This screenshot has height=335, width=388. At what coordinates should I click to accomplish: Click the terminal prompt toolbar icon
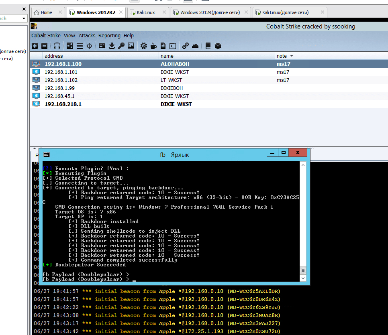click(x=173, y=46)
